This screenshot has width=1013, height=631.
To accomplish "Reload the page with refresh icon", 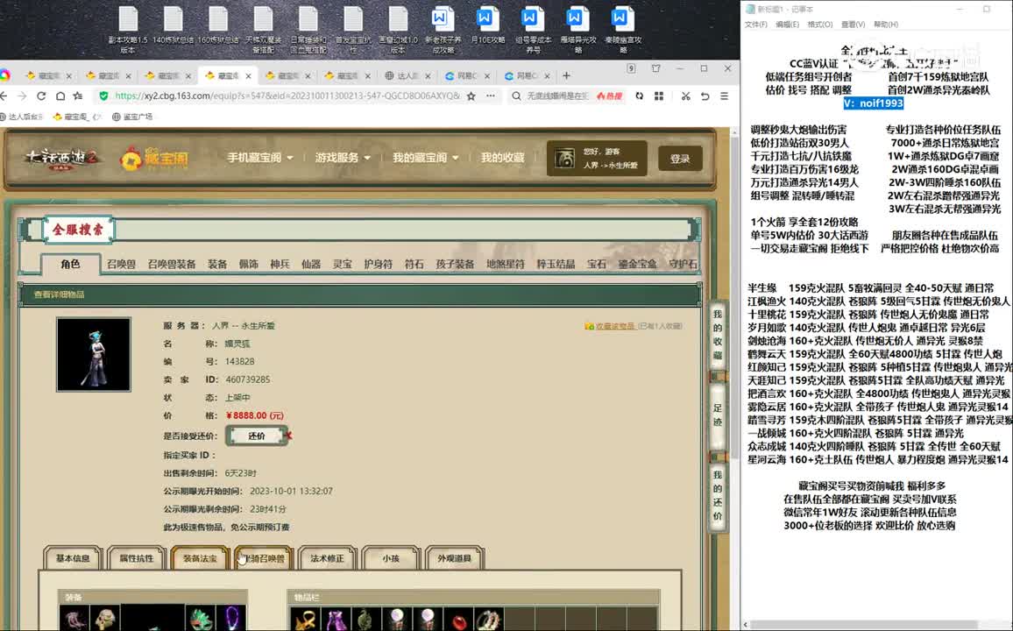I will click(x=41, y=96).
